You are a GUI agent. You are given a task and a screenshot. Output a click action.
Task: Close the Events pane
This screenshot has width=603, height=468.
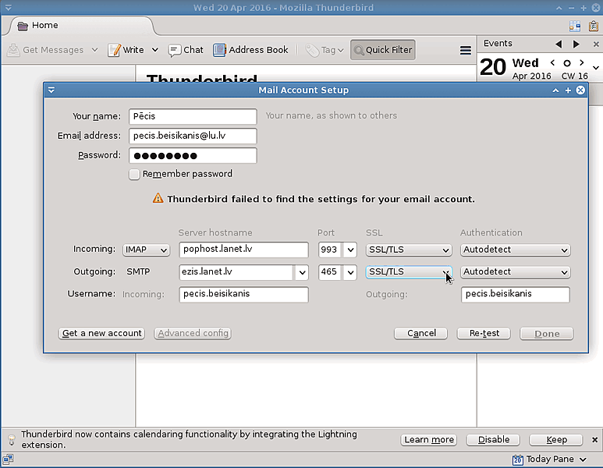click(x=596, y=44)
